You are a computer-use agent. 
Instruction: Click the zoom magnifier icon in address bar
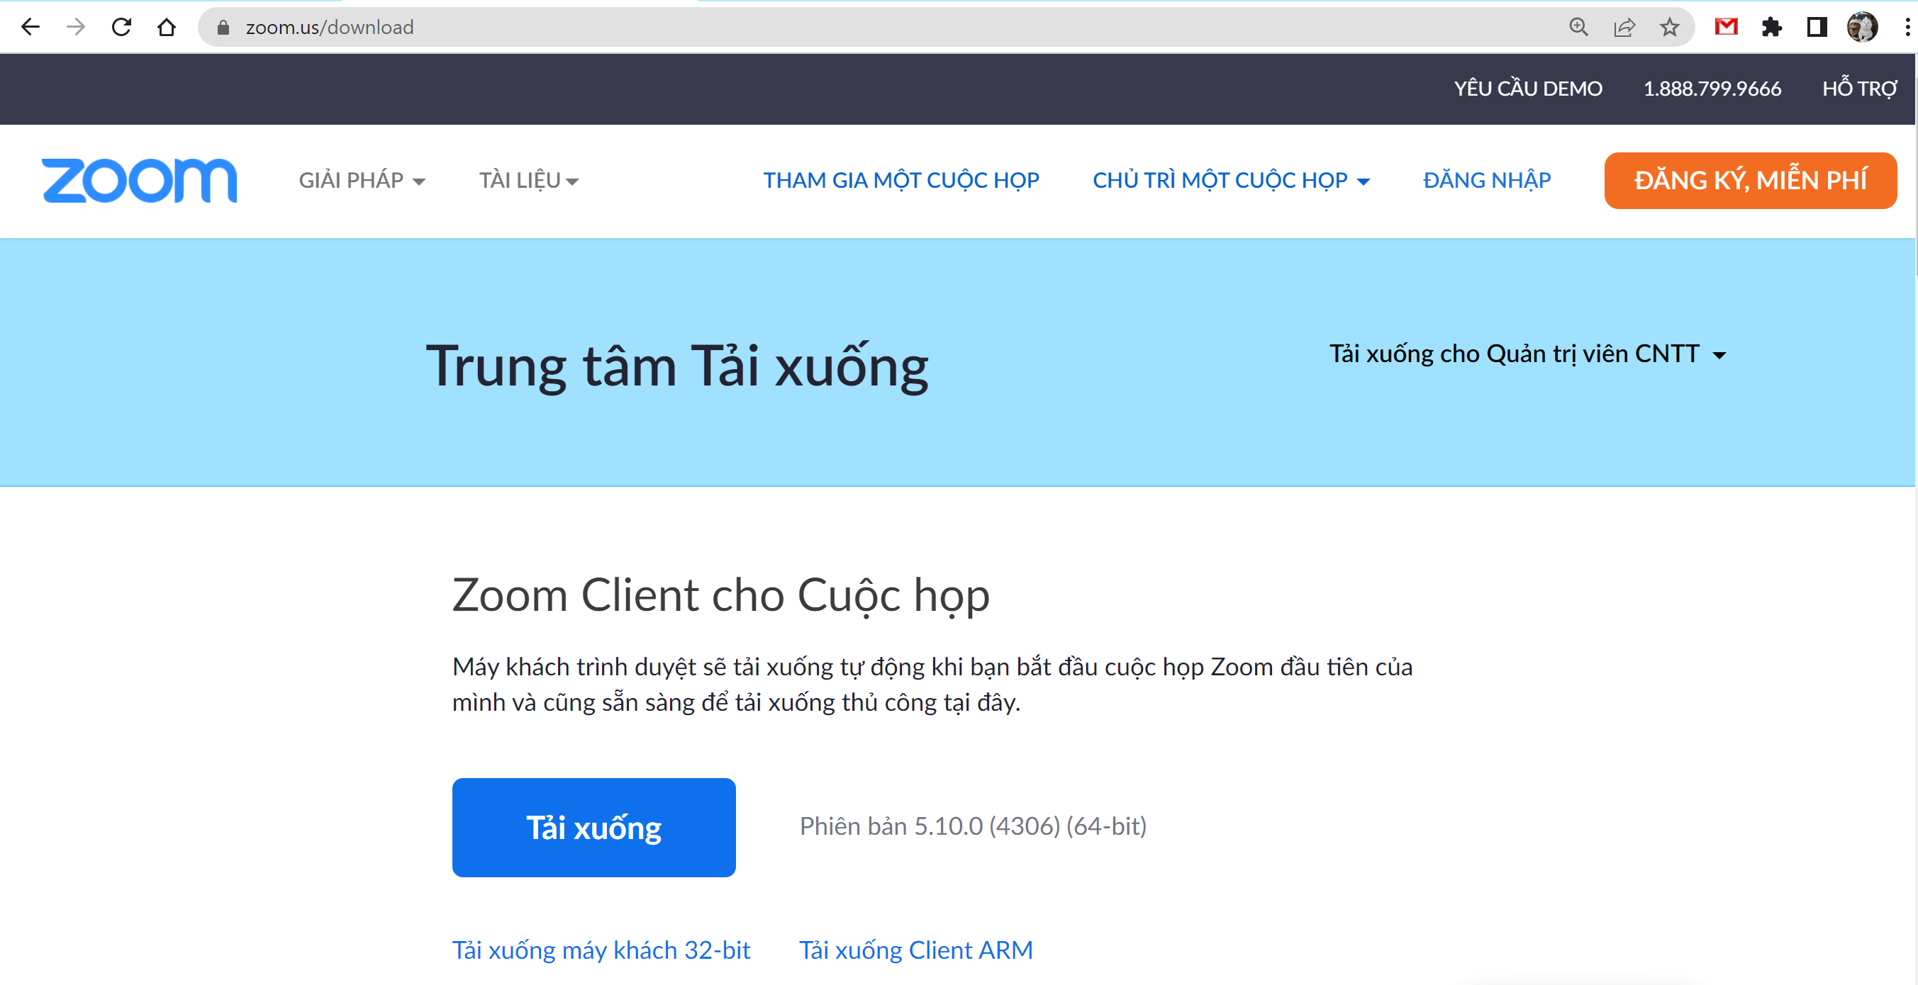click(x=1578, y=28)
